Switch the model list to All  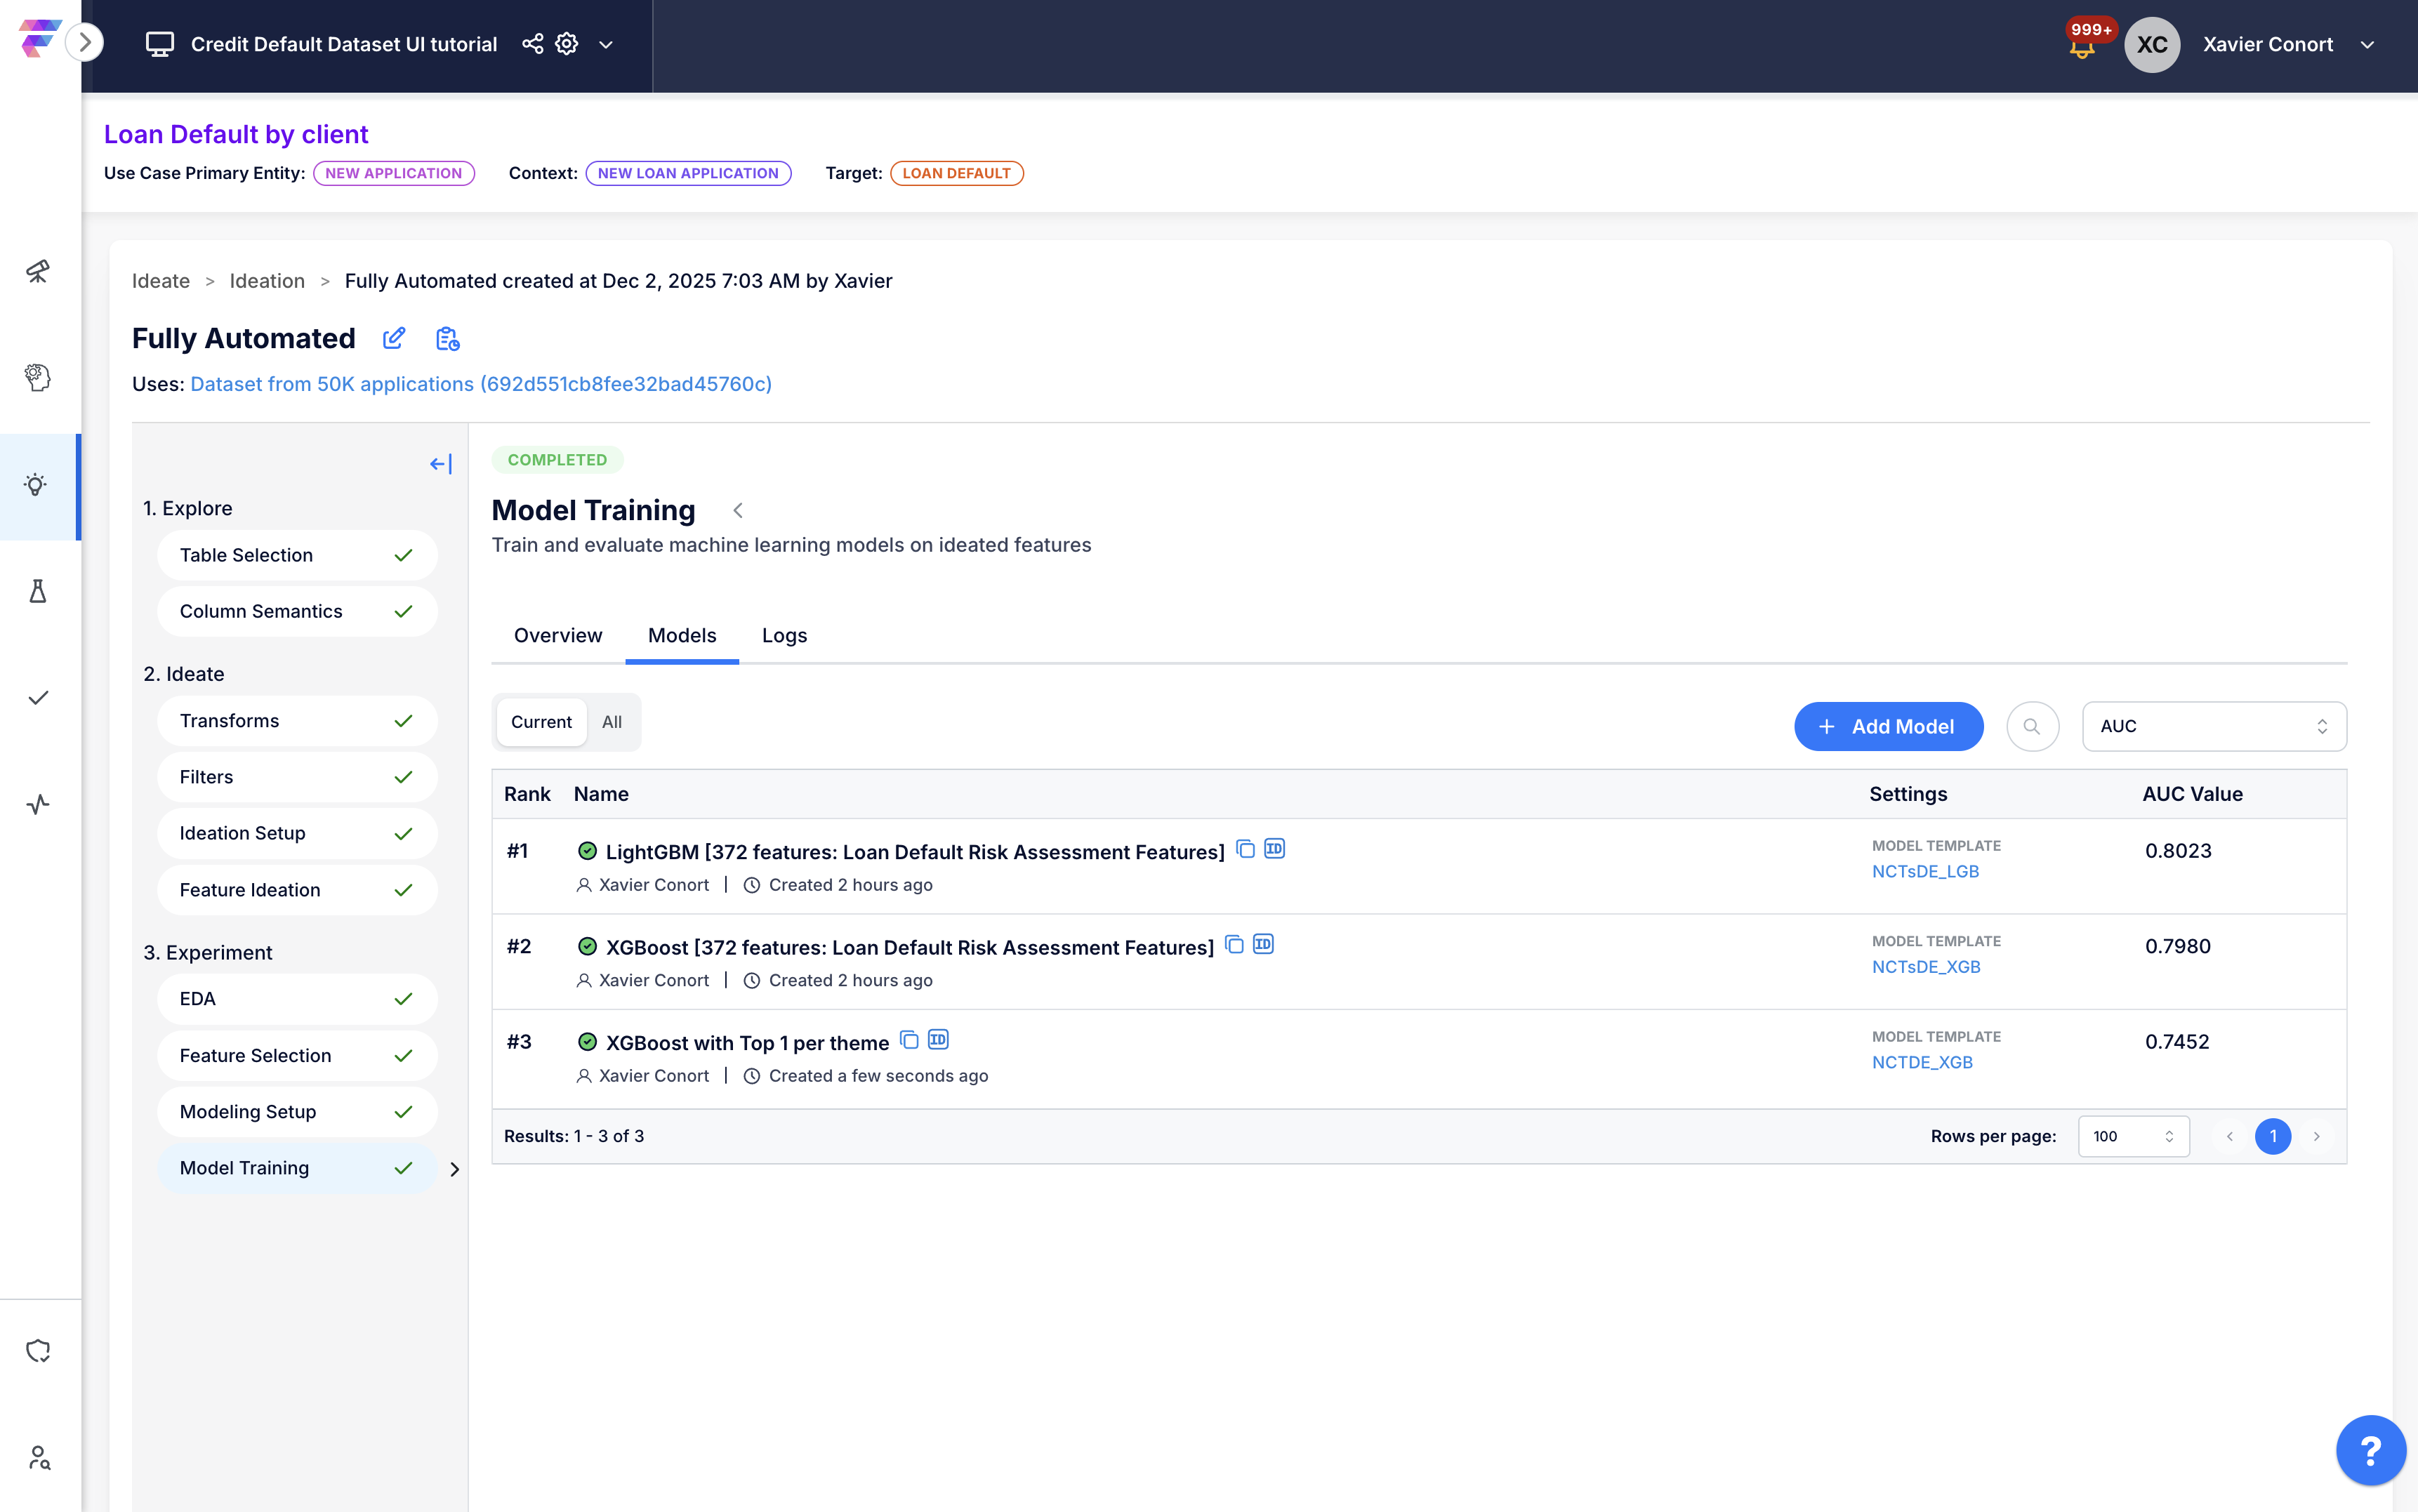(x=612, y=722)
